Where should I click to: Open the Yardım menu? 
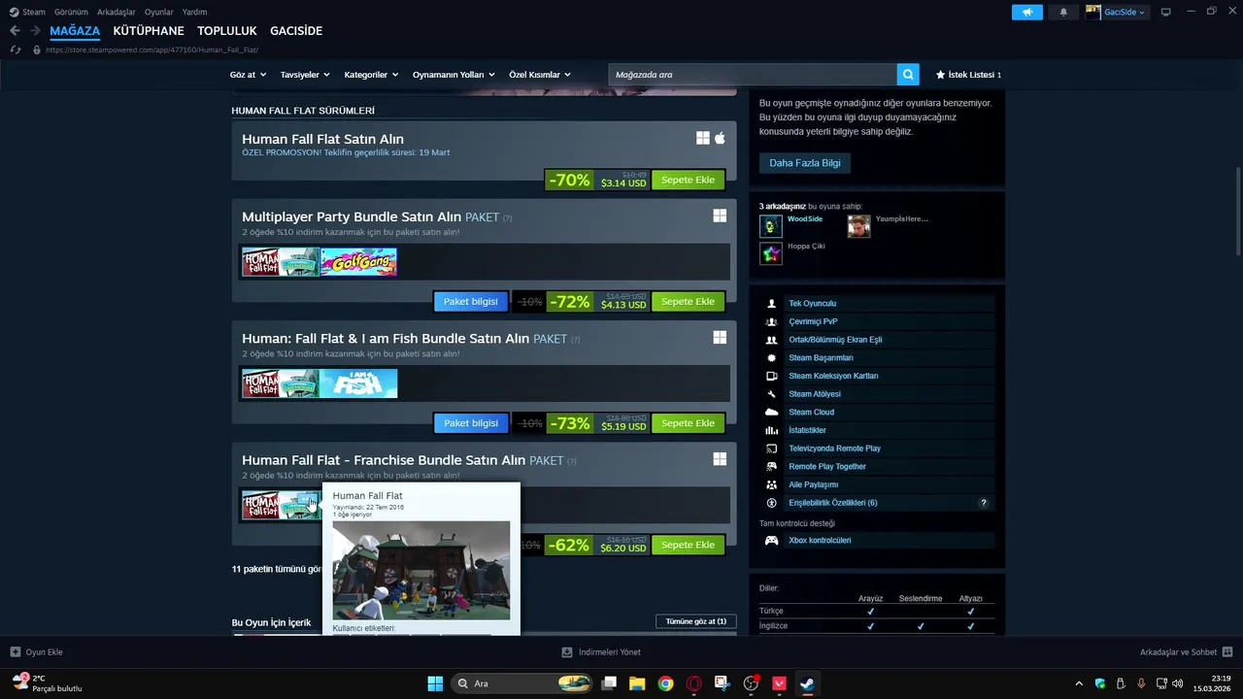point(194,12)
